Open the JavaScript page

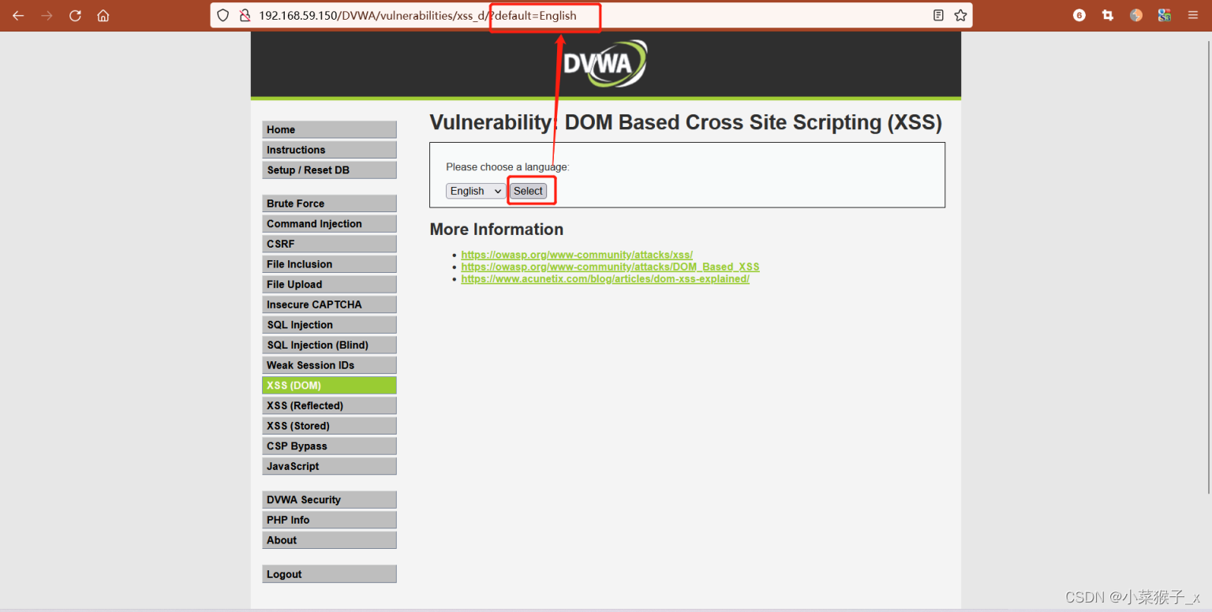329,466
